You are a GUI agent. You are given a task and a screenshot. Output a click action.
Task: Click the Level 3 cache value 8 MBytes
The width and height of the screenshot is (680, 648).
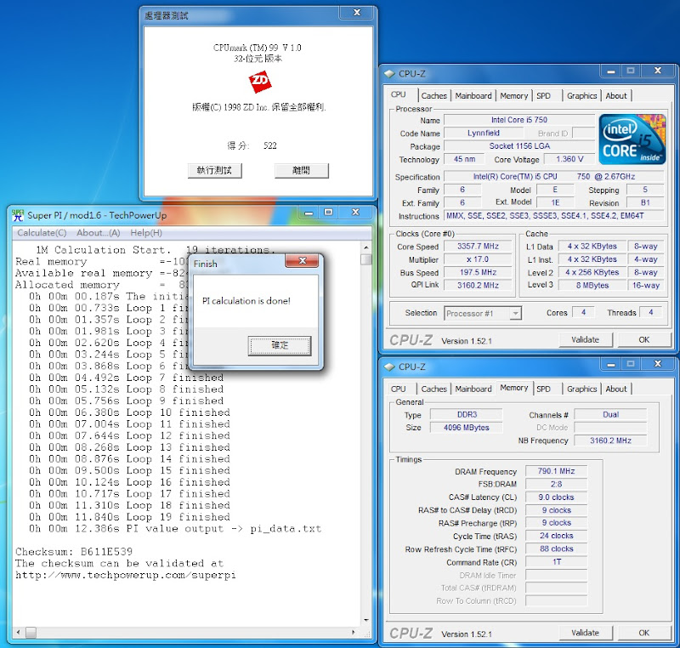(x=592, y=286)
